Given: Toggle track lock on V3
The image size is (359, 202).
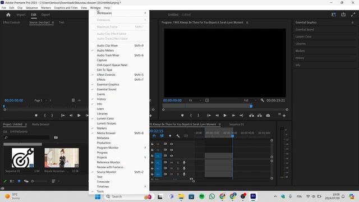Looking at the screenshot, I should [152, 144].
